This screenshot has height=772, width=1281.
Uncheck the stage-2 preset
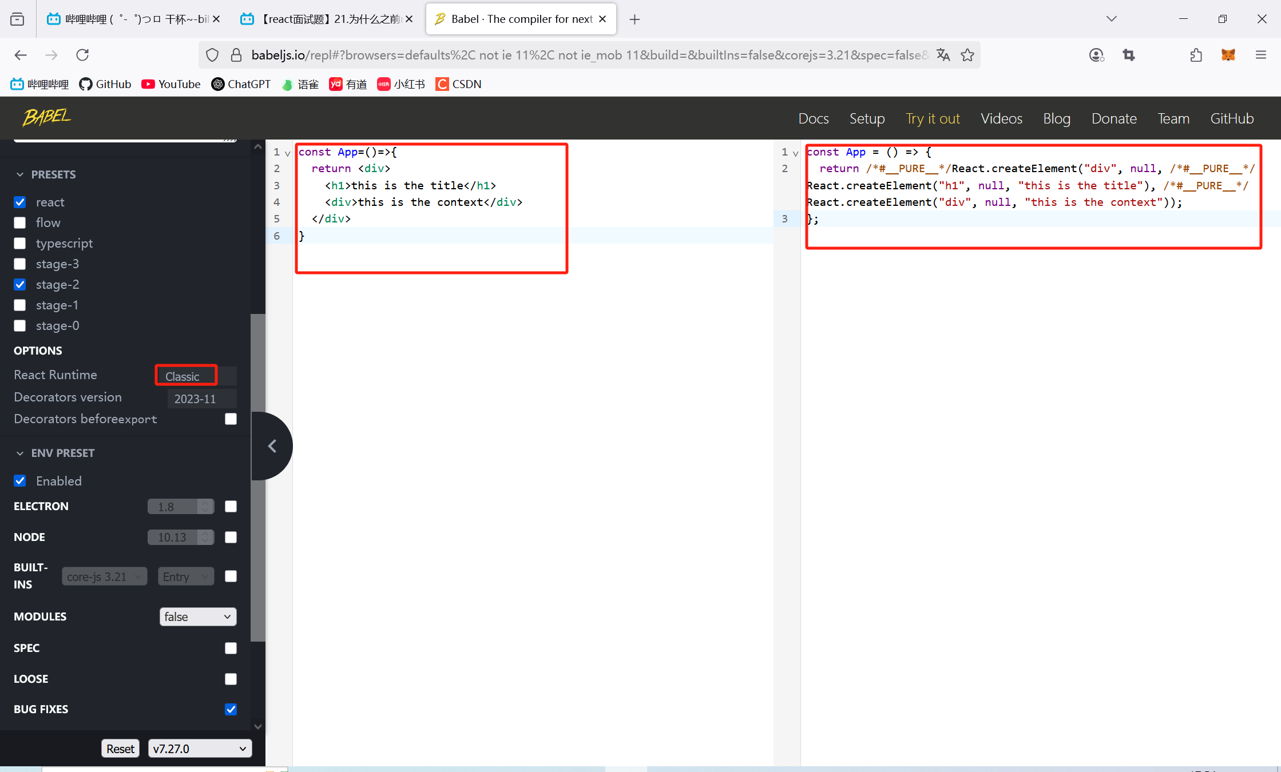click(20, 284)
